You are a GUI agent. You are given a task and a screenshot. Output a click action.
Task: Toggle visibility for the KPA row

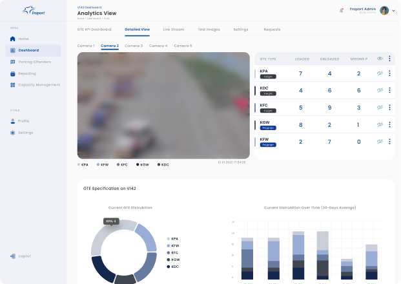(x=380, y=73)
